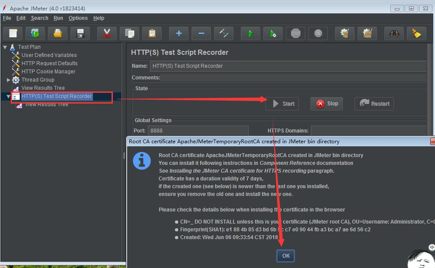Click the Toggle enable/disable toolbar icon
Viewport: 435px width, 268px height.
click(224, 34)
